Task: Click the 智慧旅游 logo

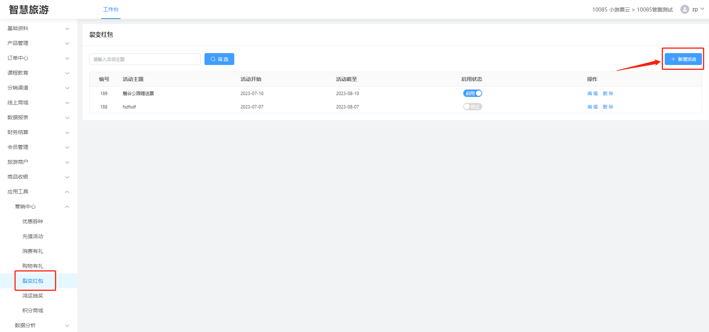Action: tap(29, 10)
